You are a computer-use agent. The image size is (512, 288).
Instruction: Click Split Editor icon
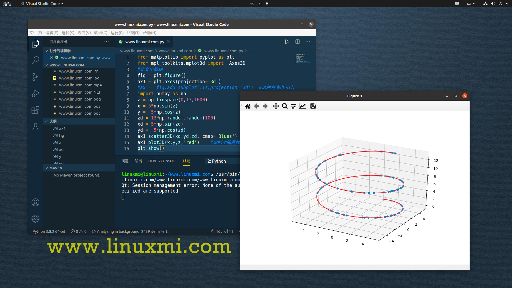(x=298, y=42)
